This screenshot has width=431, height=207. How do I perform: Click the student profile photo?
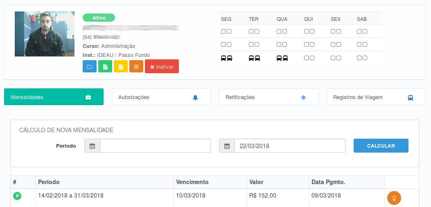45,34
